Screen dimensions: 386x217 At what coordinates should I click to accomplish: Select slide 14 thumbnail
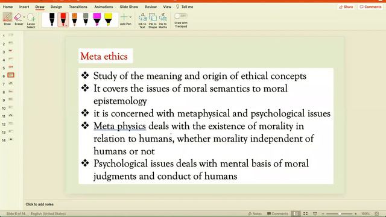tap(11, 139)
